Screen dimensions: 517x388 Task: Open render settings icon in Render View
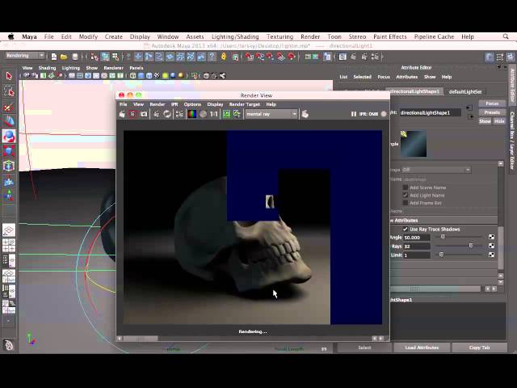[x=179, y=114]
